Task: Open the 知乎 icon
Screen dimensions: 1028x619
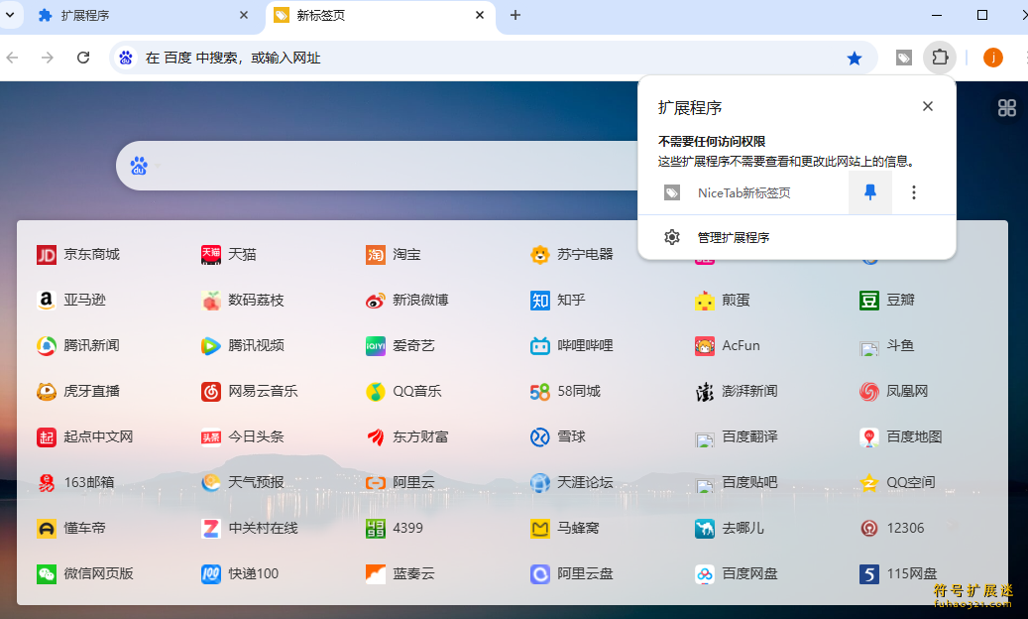Action: (x=539, y=301)
